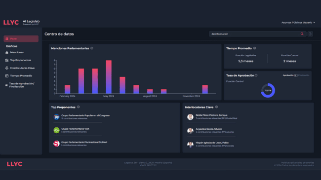Click the Finalización toggle label
The height and width of the screenshot is (180, 321).
pos(304,75)
